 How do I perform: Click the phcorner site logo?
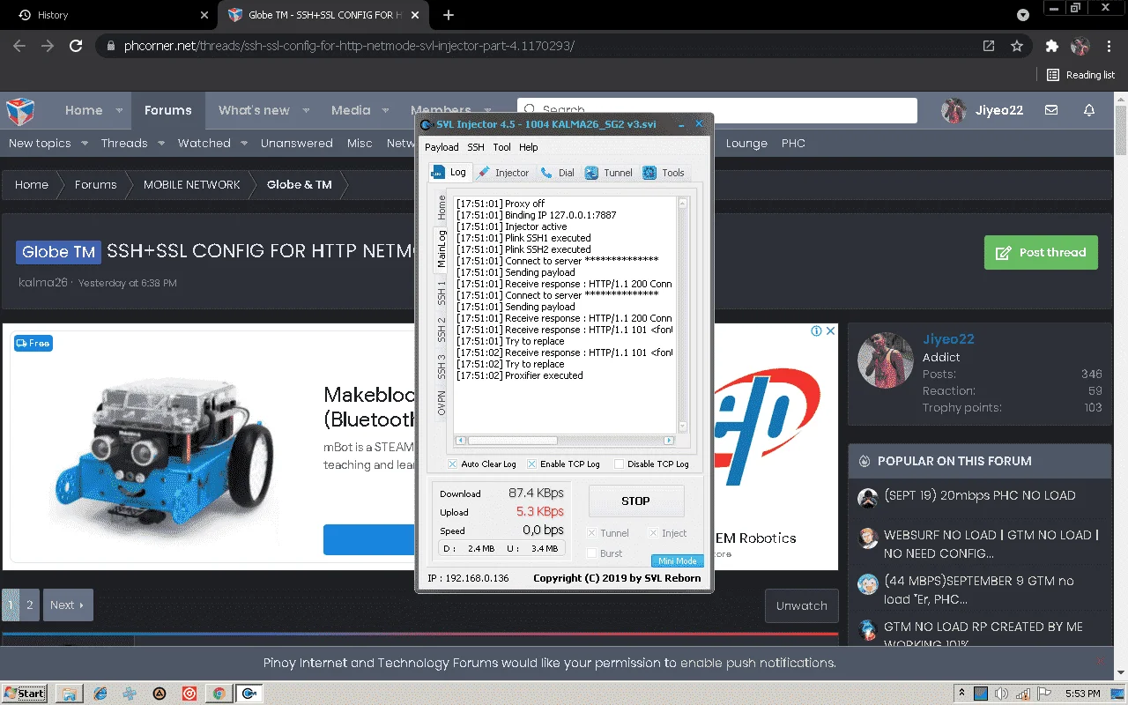(21, 111)
